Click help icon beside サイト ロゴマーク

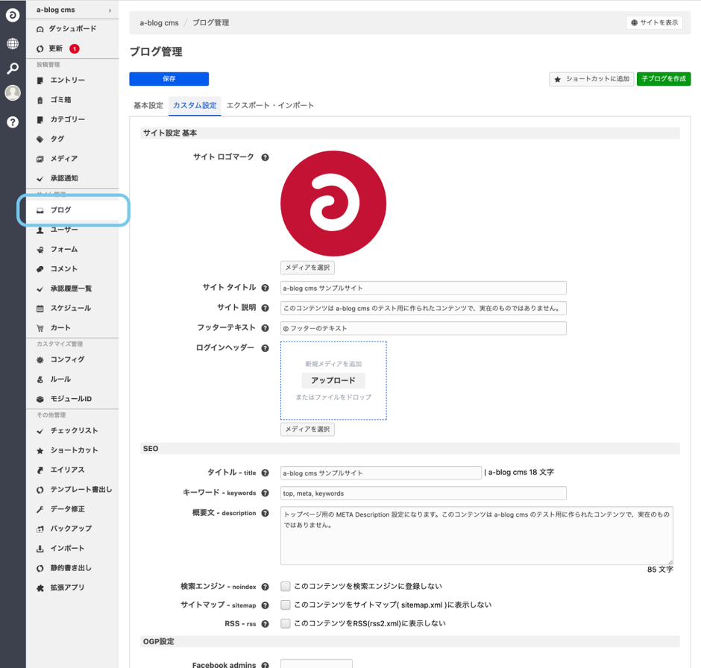click(265, 157)
